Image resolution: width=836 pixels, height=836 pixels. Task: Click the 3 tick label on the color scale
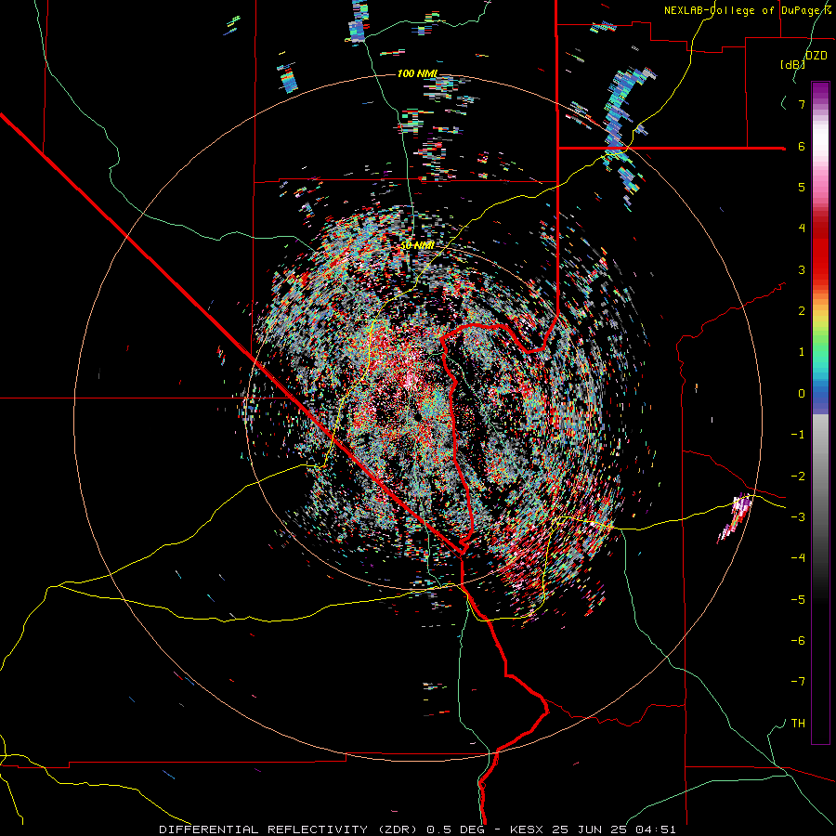point(802,269)
